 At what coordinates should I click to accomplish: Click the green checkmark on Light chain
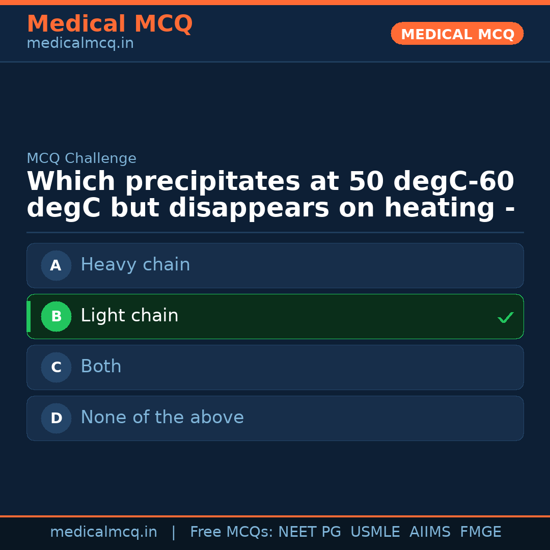(x=506, y=317)
